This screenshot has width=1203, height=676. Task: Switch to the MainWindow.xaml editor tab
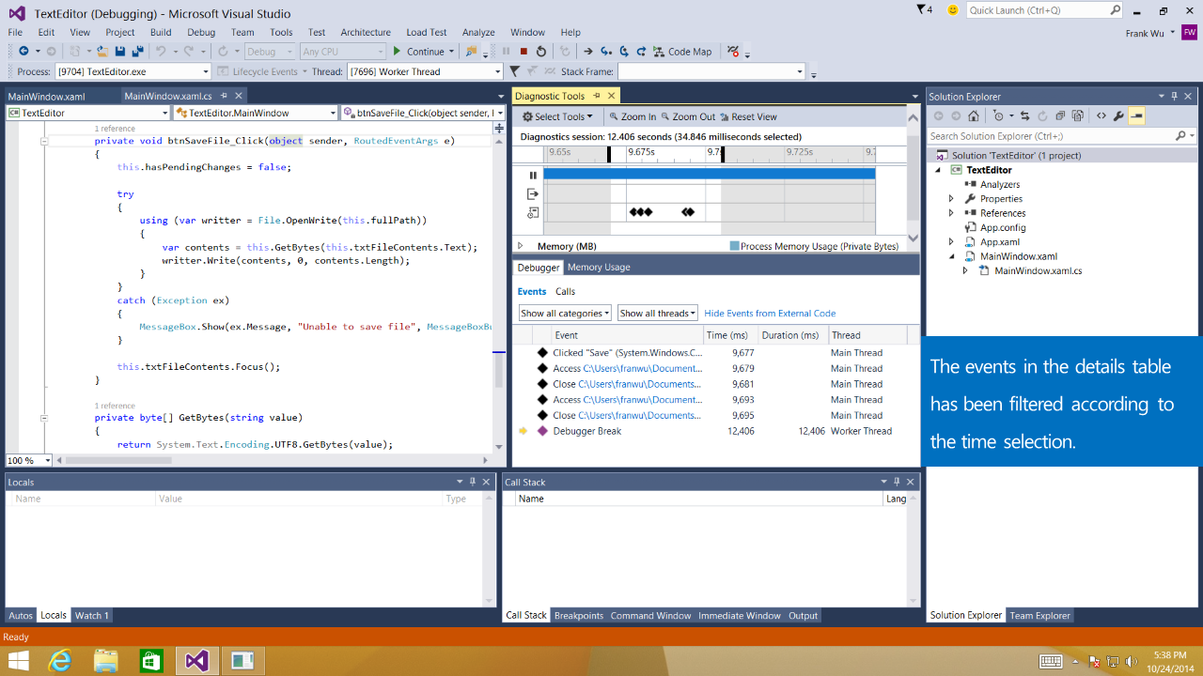(x=46, y=96)
